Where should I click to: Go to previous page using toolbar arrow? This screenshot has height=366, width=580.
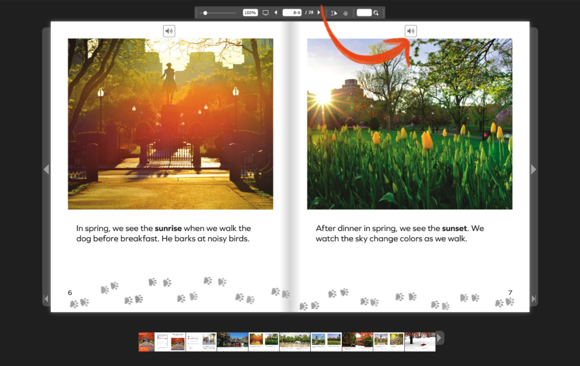pyautogui.click(x=276, y=13)
